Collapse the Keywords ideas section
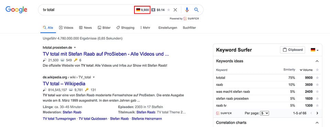330x127 pixels. click(x=317, y=61)
